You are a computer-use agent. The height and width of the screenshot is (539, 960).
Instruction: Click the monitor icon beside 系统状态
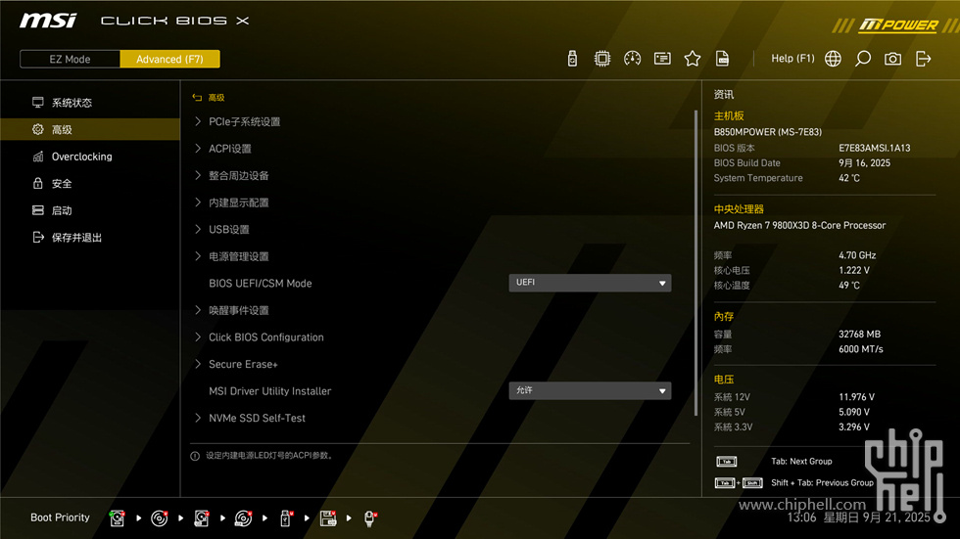coord(38,102)
